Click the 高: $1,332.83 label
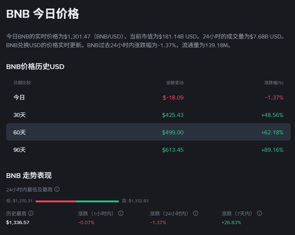 pos(135,201)
